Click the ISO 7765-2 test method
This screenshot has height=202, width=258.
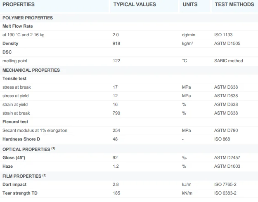226,185
